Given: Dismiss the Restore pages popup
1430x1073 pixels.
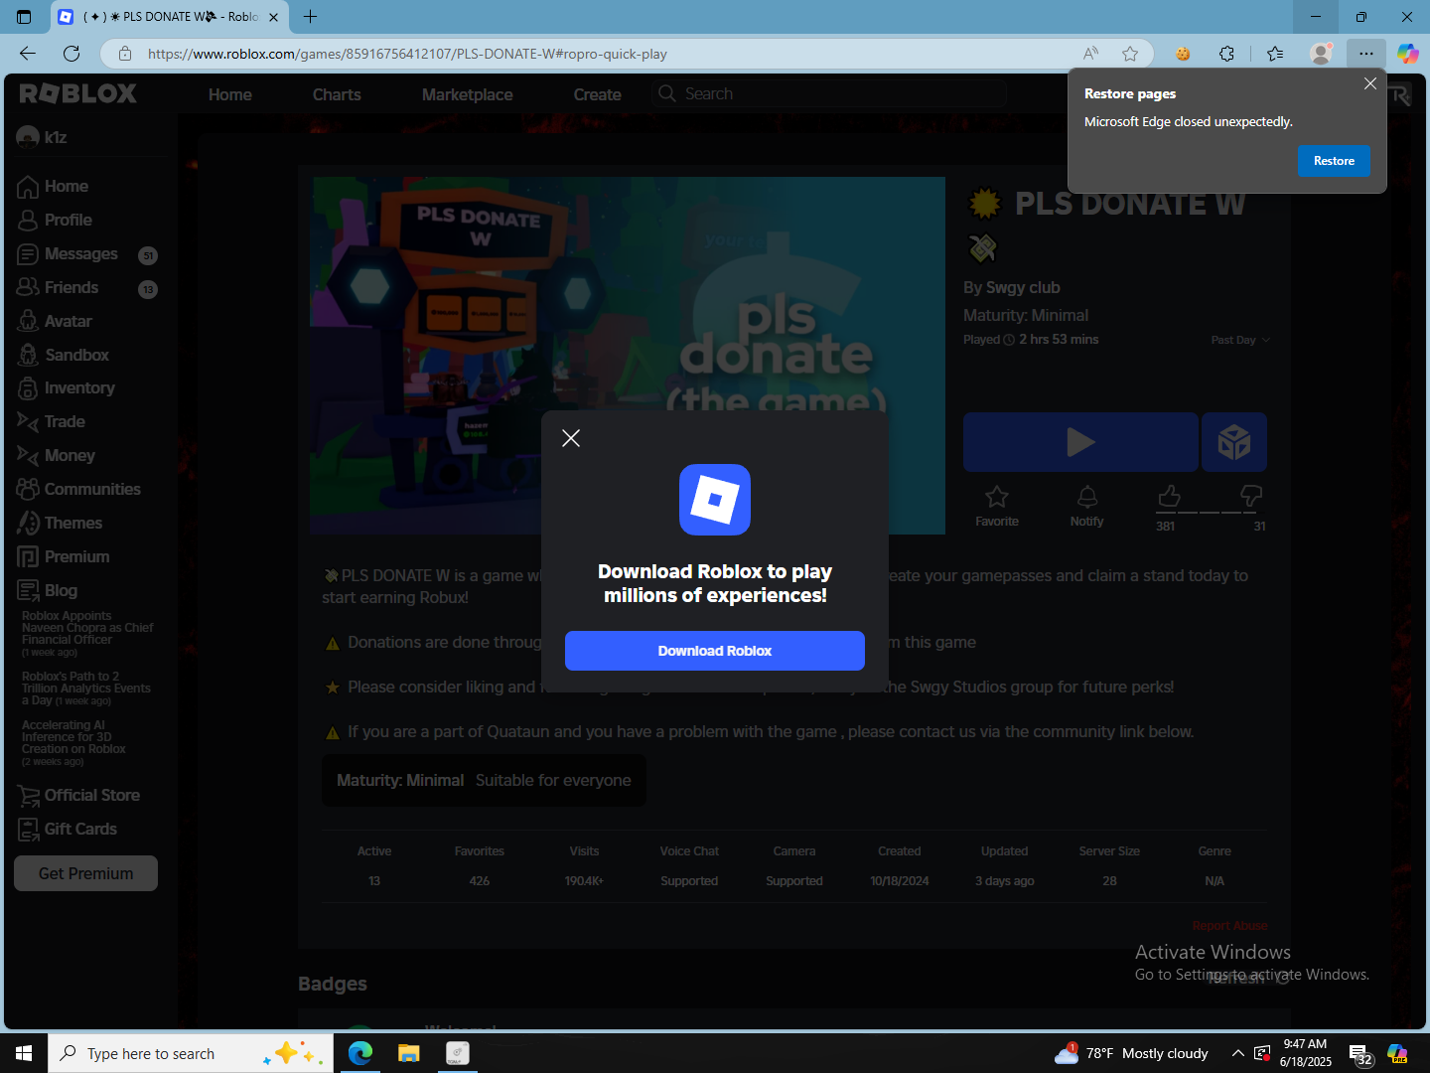Looking at the screenshot, I should point(1370,83).
